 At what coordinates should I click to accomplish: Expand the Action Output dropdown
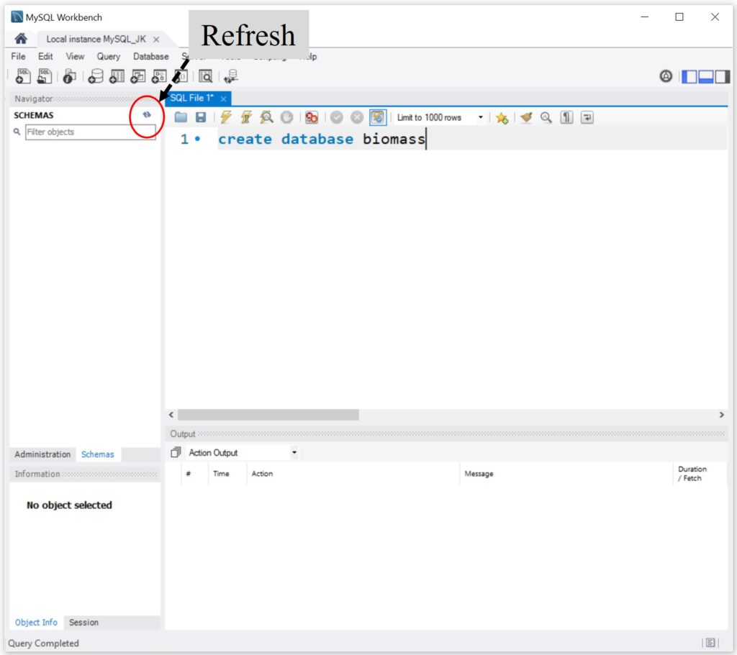(294, 453)
